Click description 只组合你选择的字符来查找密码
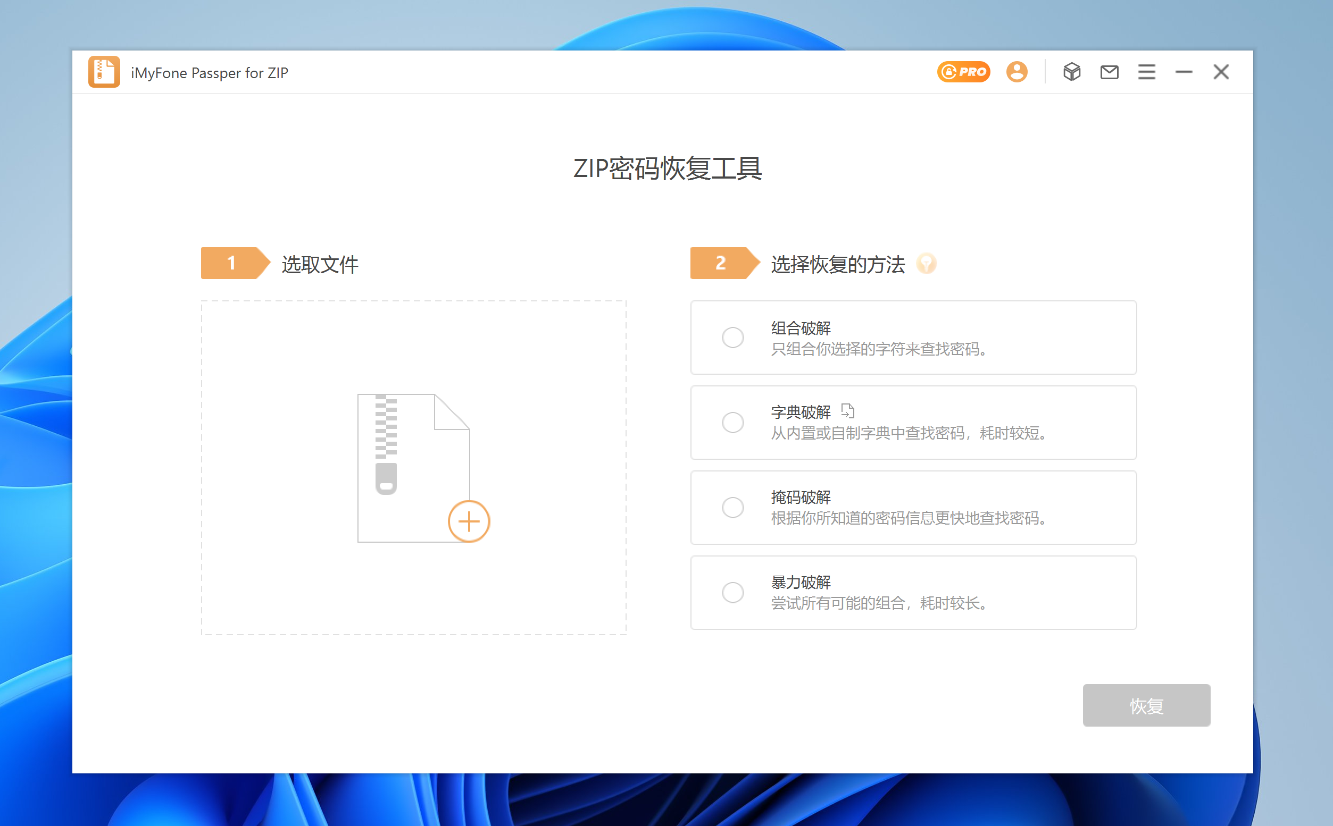The width and height of the screenshot is (1333, 826). (879, 349)
